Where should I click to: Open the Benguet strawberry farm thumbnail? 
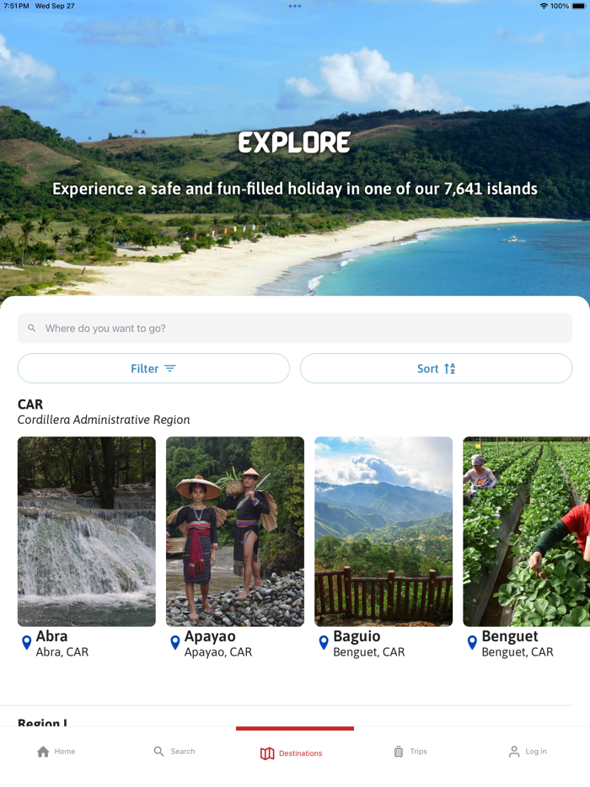click(532, 531)
